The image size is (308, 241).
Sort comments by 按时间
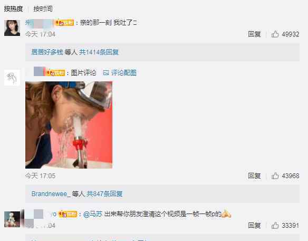tap(43, 9)
